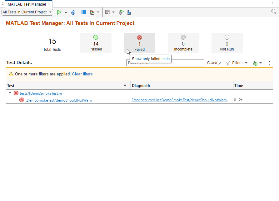279x201 pixels.
Task: Click the search magnifier icon at top right
Action: click(273, 12)
